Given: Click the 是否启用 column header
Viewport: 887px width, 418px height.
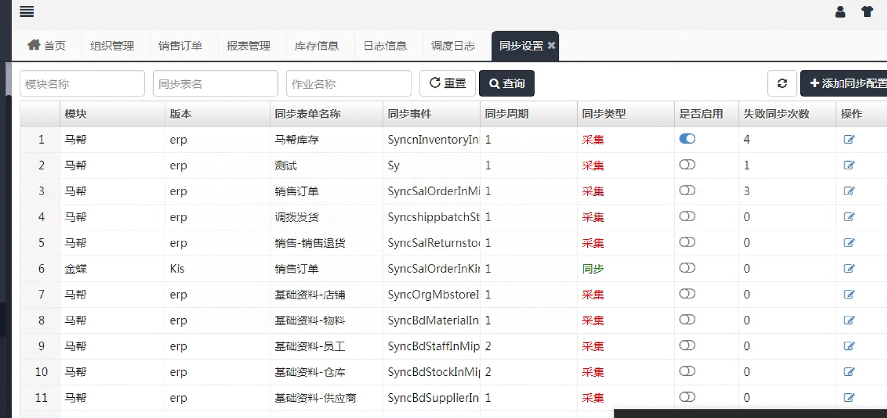Looking at the screenshot, I should click(707, 114).
